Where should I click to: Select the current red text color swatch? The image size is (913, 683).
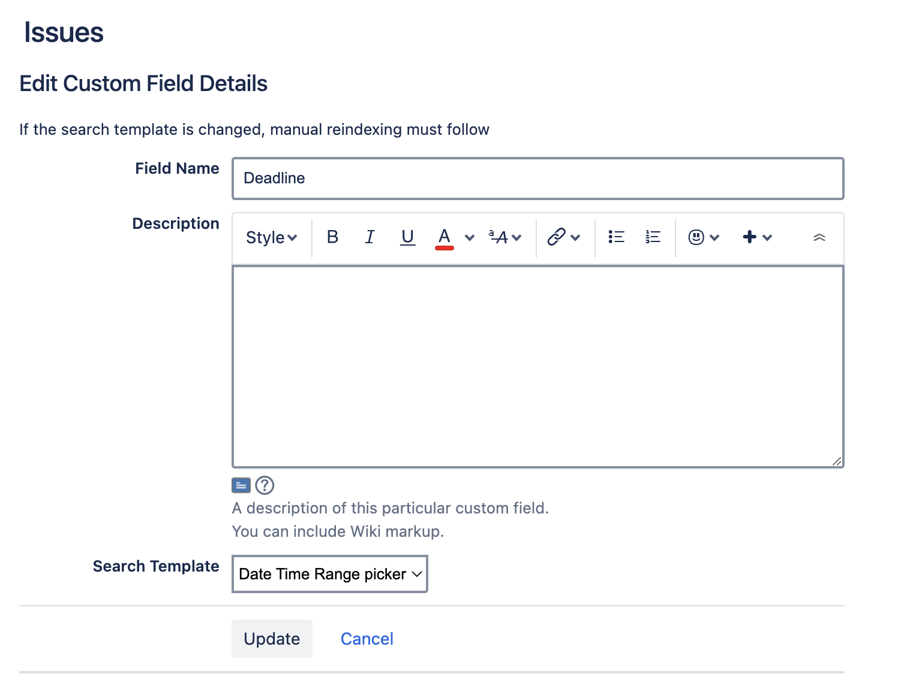443,247
